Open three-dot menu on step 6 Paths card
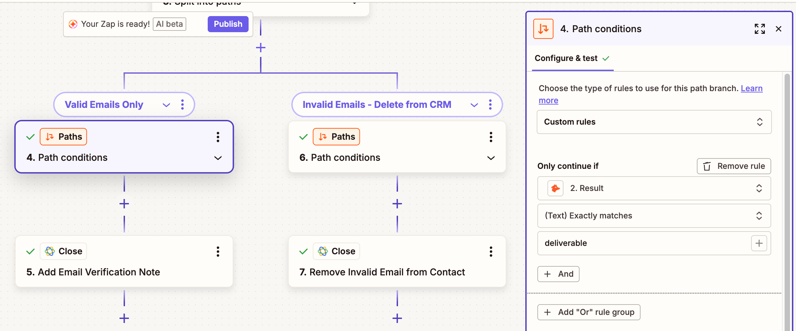The width and height of the screenshot is (796, 331). pyautogui.click(x=491, y=137)
